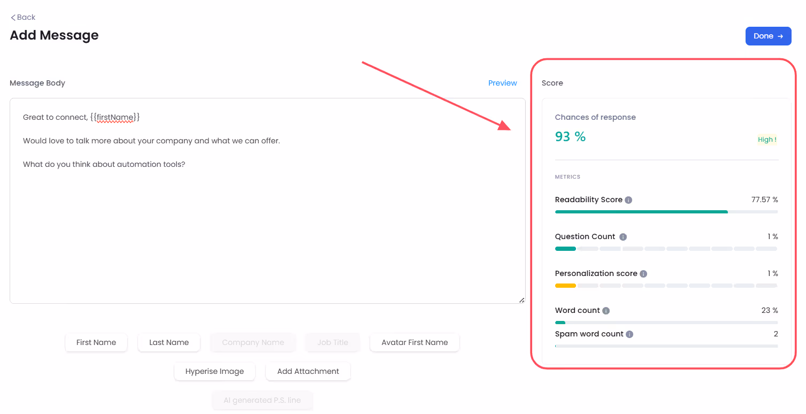Viewport: 806px width, 414px height.
Task: Click the Message Body label
Action: click(x=37, y=83)
